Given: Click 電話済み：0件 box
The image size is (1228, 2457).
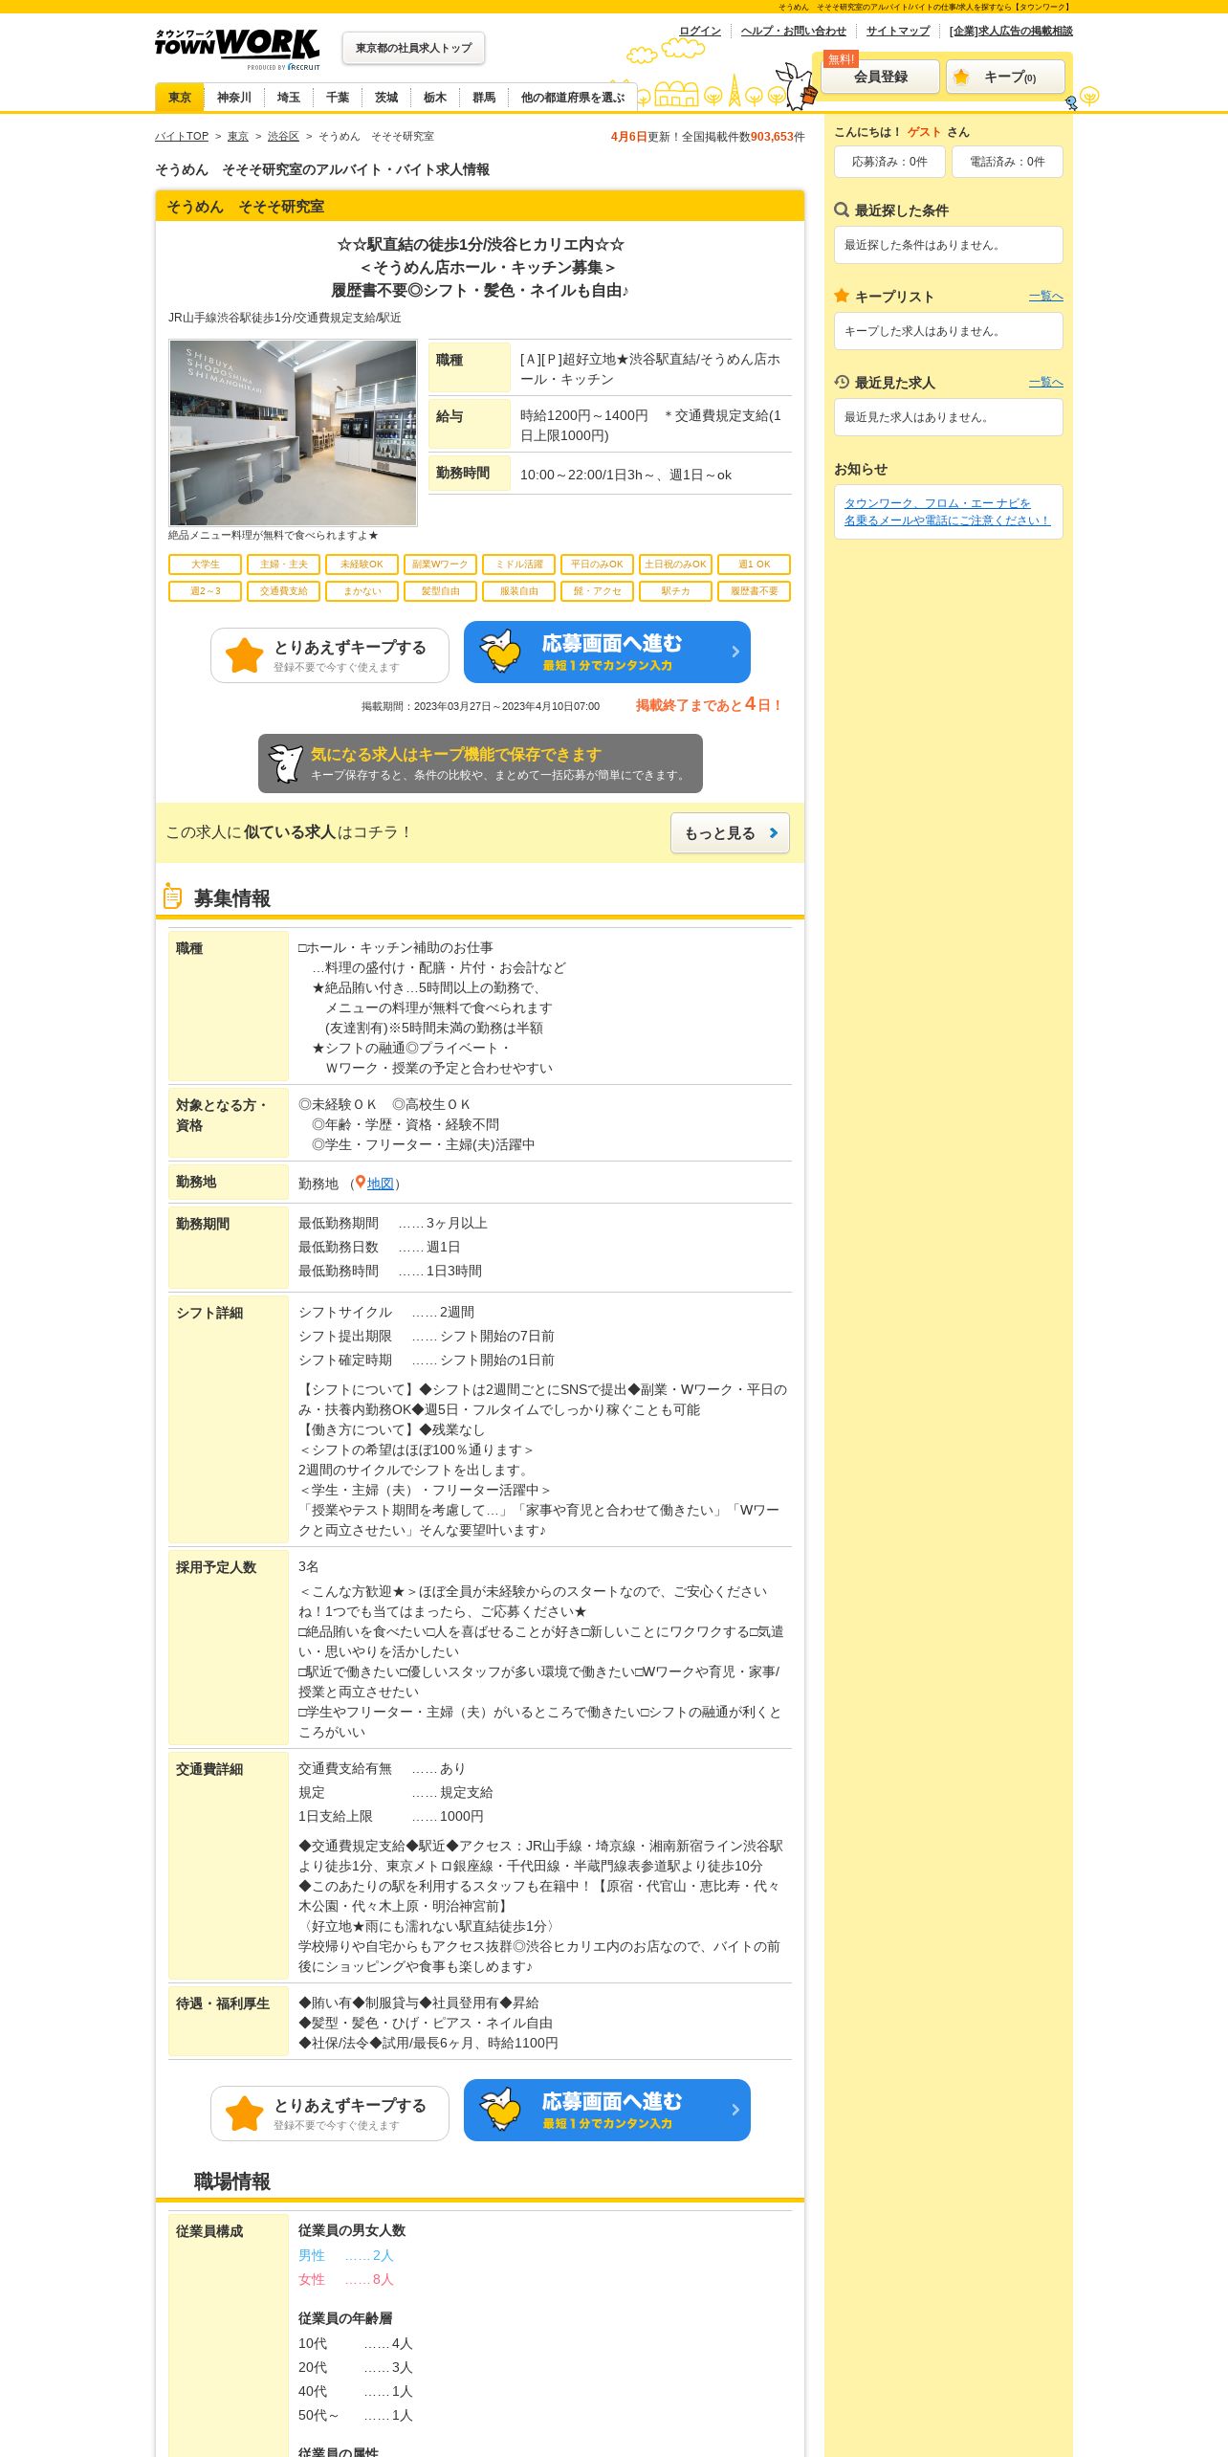Looking at the screenshot, I should (x=1007, y=162).
